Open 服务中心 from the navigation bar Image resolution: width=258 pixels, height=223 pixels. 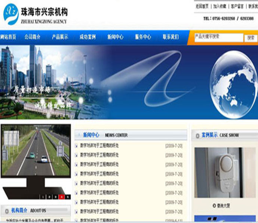pos(143,37)
